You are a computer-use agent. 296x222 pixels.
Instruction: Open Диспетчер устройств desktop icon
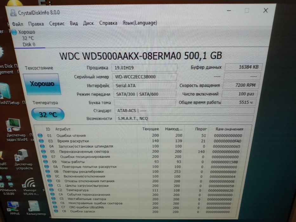pyautogui.click(x=24, y=159)
